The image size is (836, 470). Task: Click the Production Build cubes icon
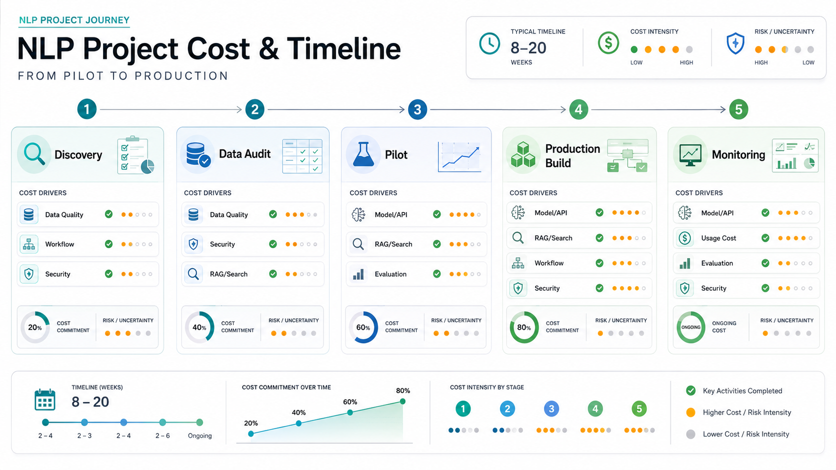point(523,155)
